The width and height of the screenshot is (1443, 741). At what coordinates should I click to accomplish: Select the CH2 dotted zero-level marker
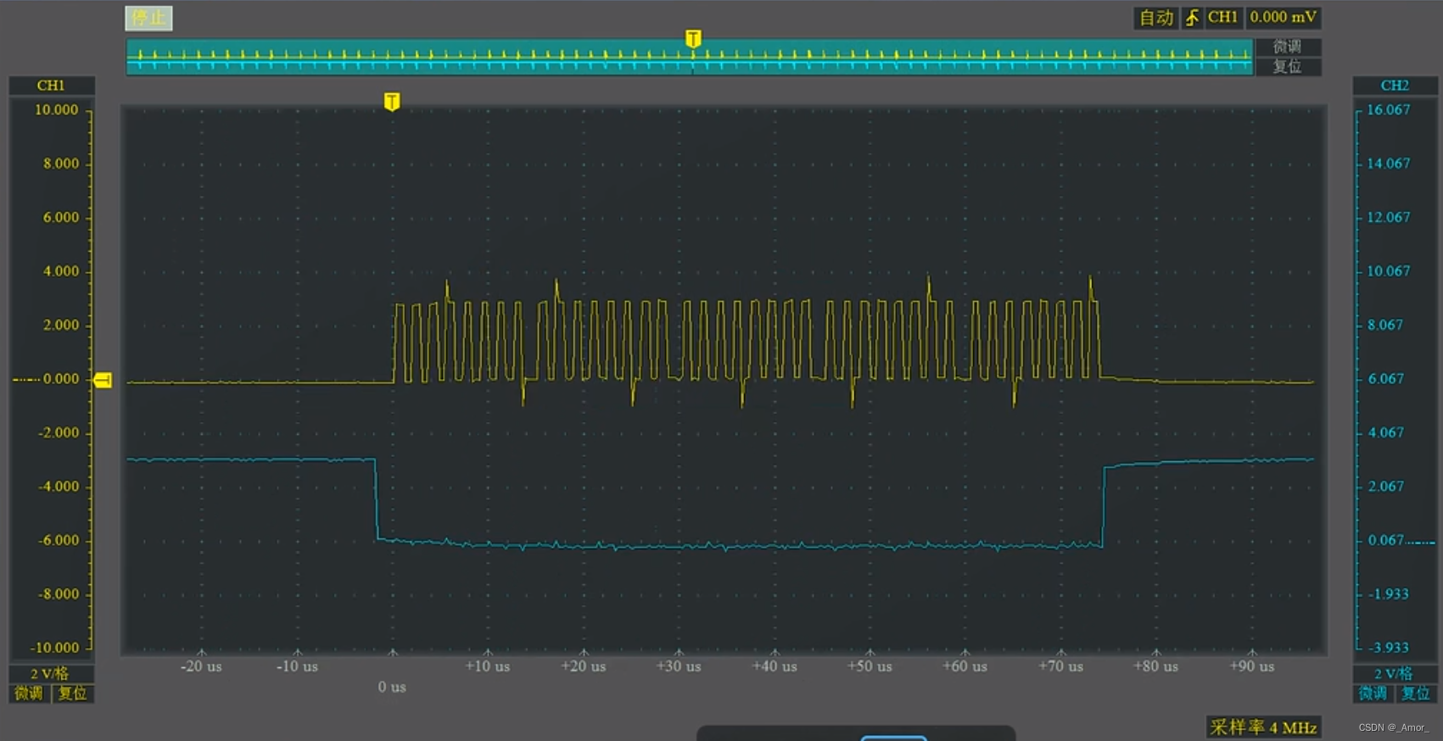tap(1421, 542)
